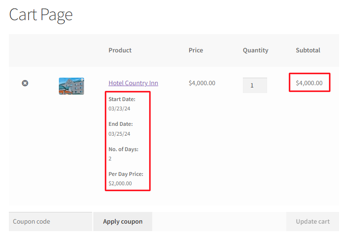Select the No. of Days label
Screen dimensions: 347x240
(x=123, y=149)
